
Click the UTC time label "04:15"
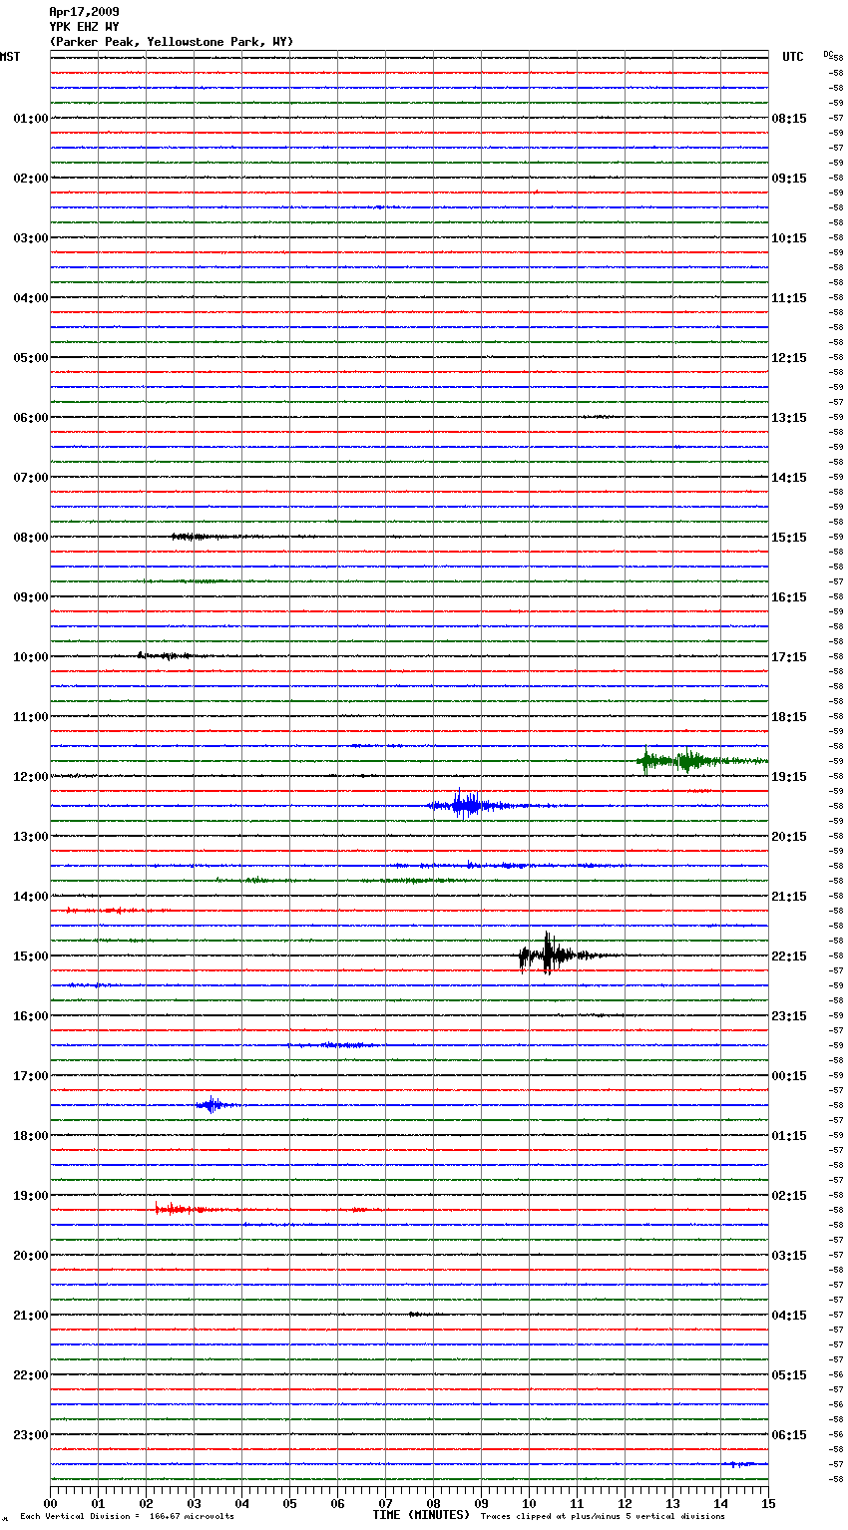click(x=789, y=1316)
